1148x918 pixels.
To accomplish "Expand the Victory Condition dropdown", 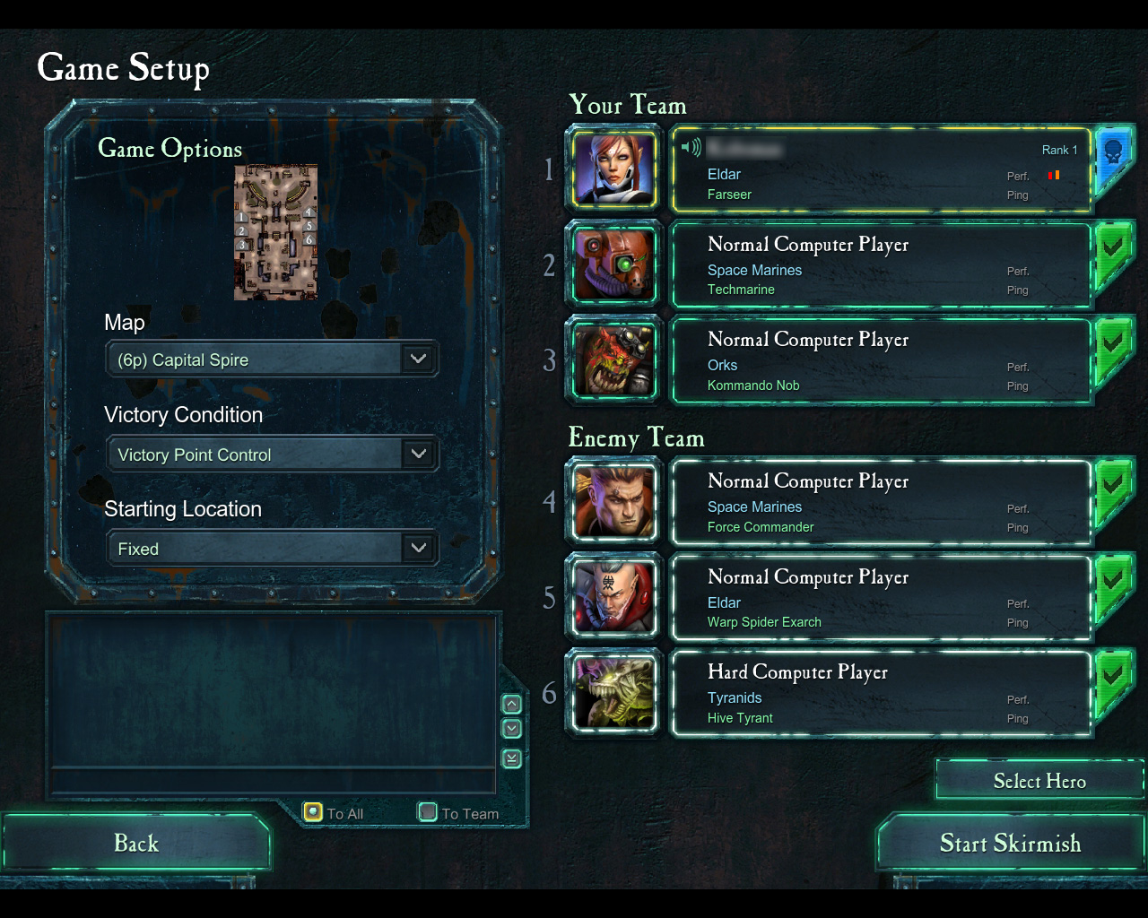I will coord(271,455).
